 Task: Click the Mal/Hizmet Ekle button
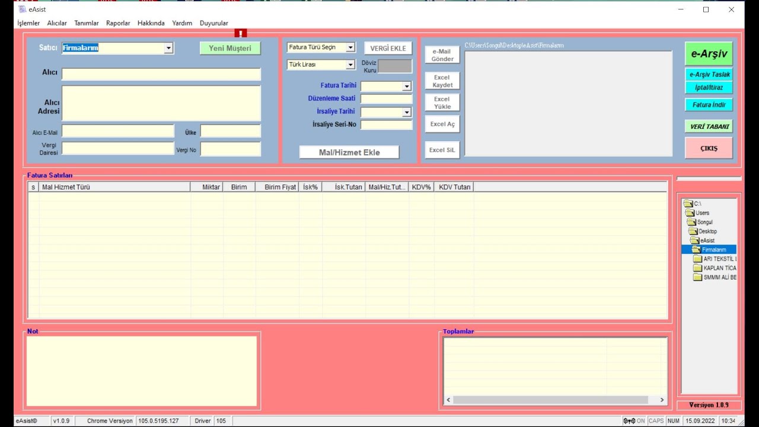tap(349, 152)
